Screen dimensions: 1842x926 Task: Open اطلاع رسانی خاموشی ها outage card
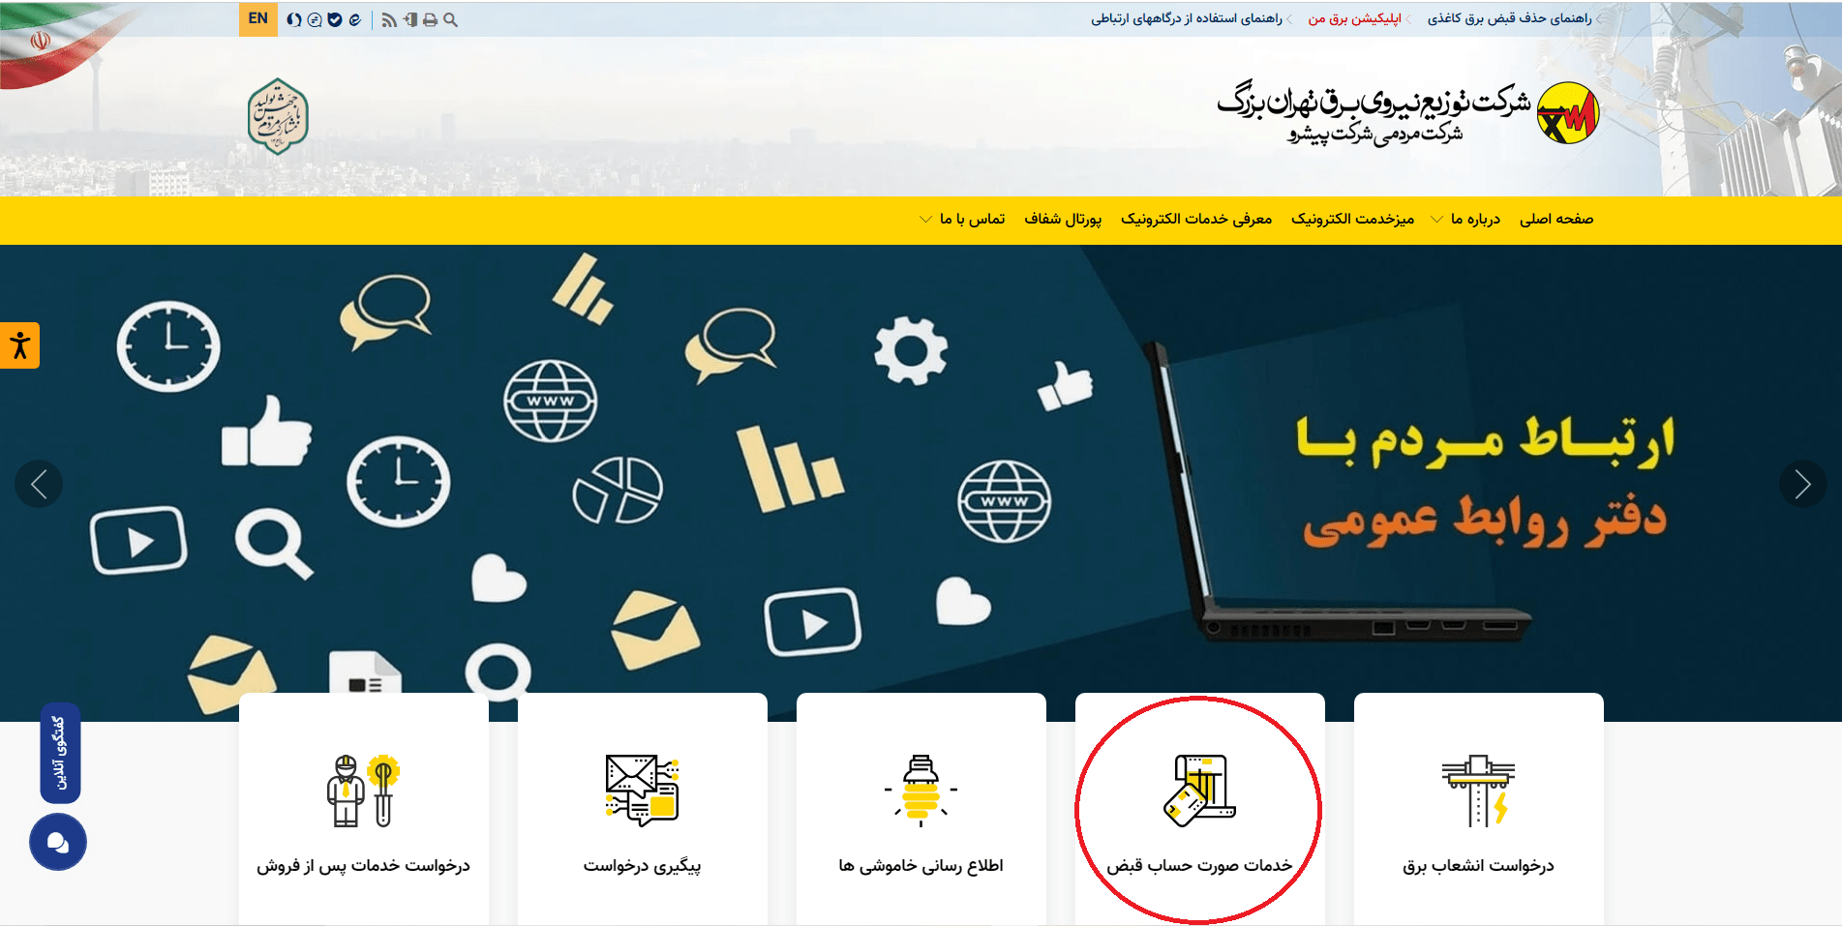point(921,810)
